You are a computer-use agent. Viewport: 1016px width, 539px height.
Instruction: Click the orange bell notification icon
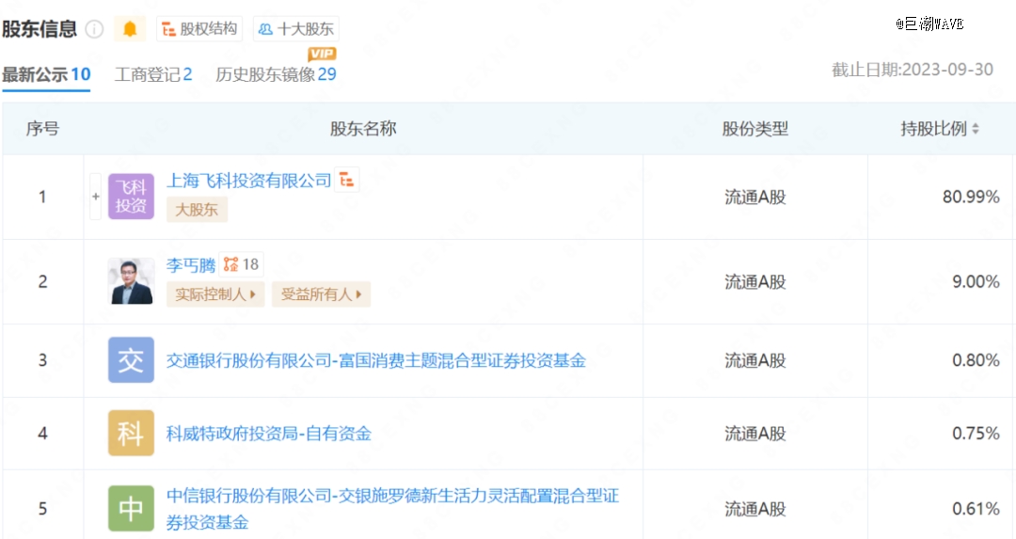[130, 29]
